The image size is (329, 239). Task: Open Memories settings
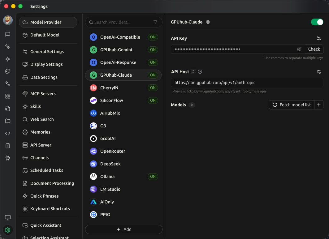click(x=48, y=132)
